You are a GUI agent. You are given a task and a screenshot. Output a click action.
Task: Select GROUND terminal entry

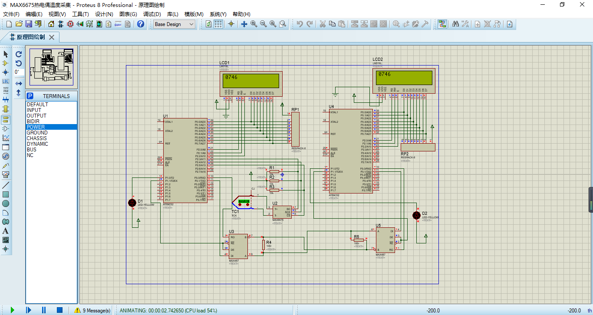click(51, 133)
